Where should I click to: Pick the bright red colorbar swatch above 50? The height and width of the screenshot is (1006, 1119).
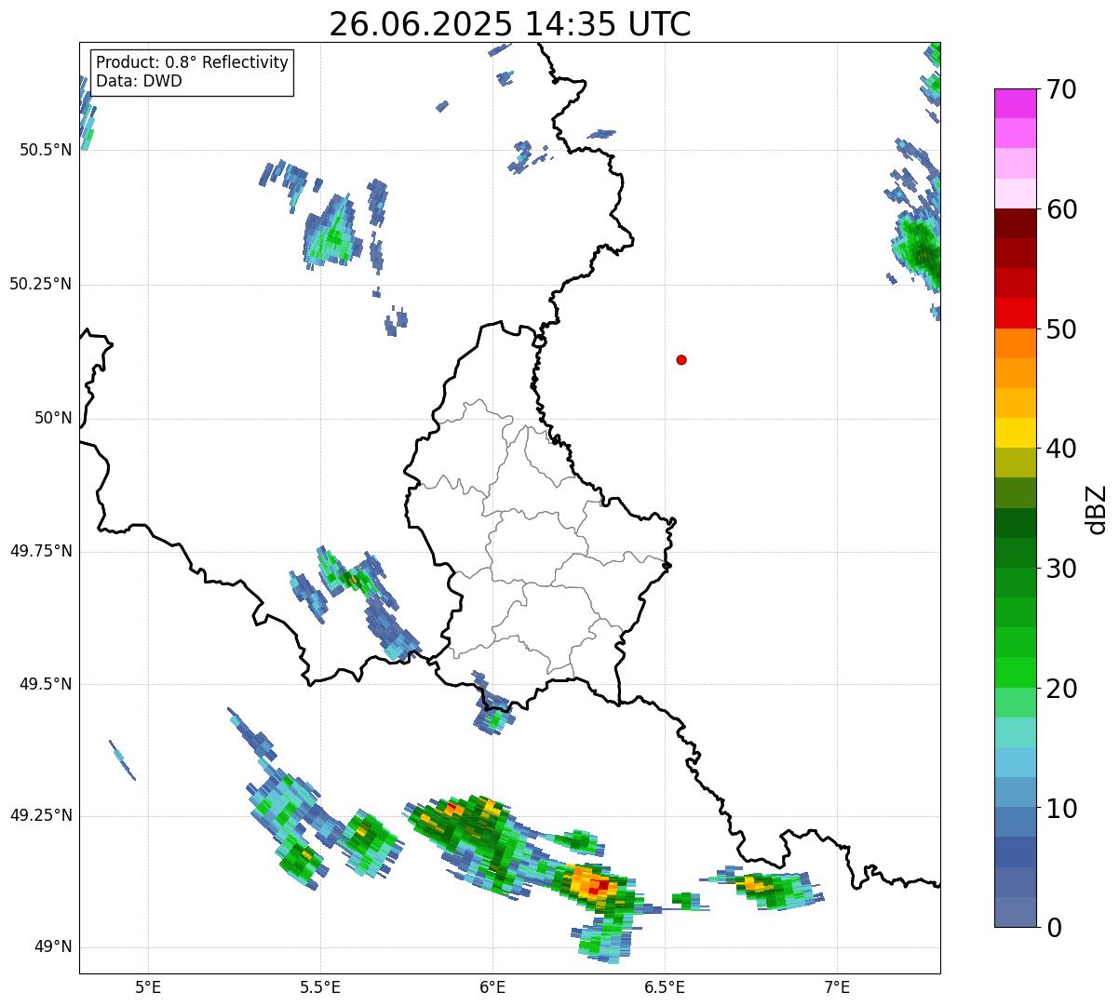pyautogui.click(x=1016, y=314)
